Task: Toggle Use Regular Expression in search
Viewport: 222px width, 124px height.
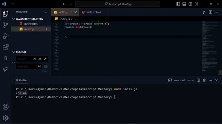Action: 45,59
